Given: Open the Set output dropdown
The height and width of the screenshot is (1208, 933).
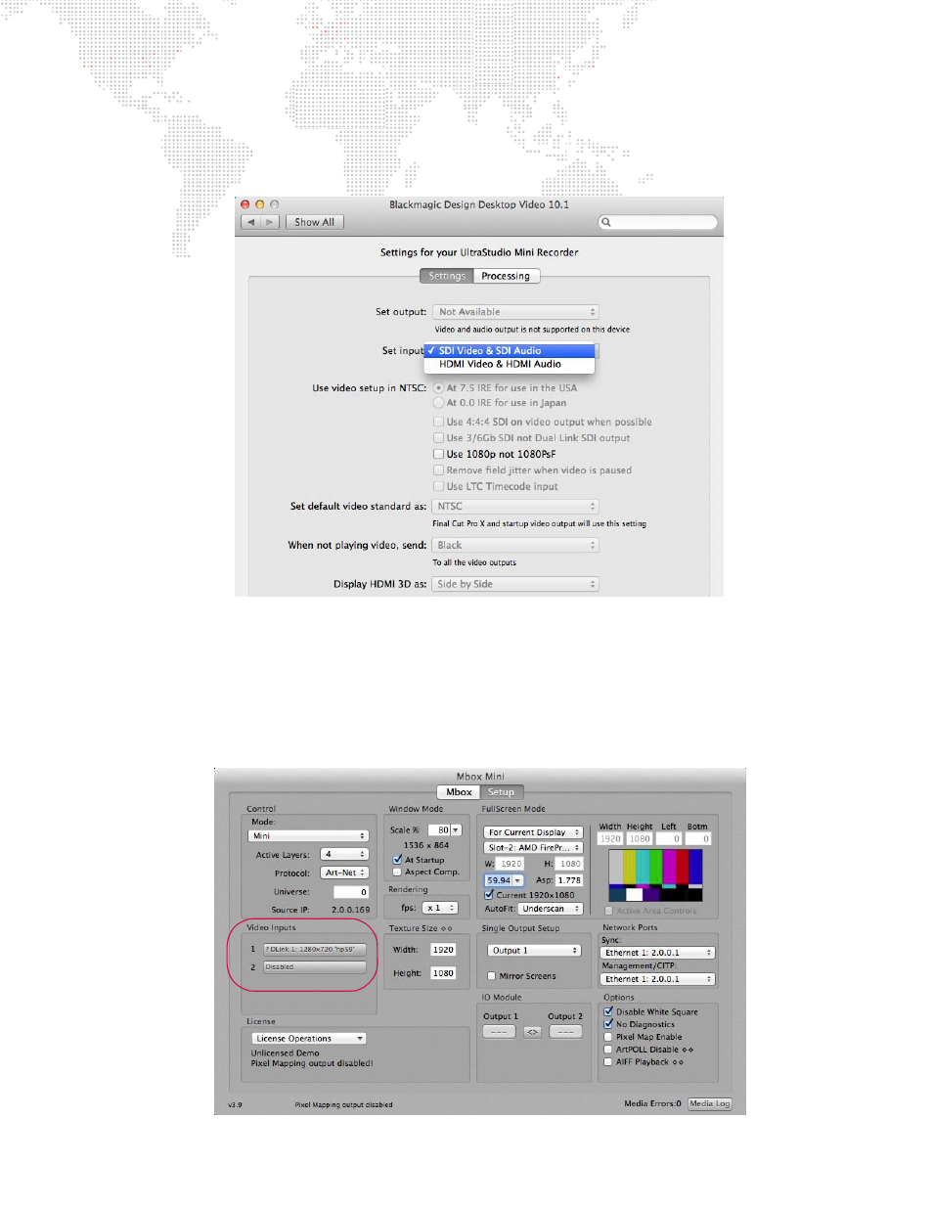Looking at the screenshot, I should pos(515,312).
